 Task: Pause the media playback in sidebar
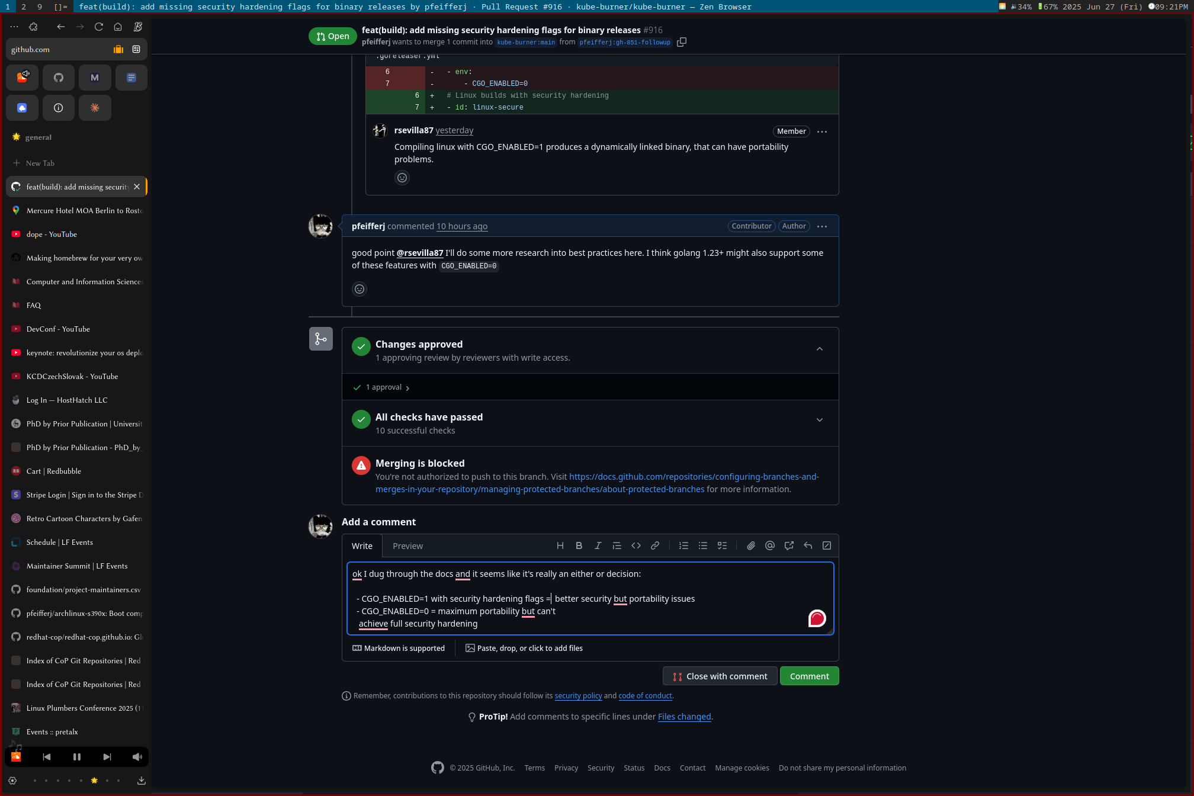tap(77, 756)
